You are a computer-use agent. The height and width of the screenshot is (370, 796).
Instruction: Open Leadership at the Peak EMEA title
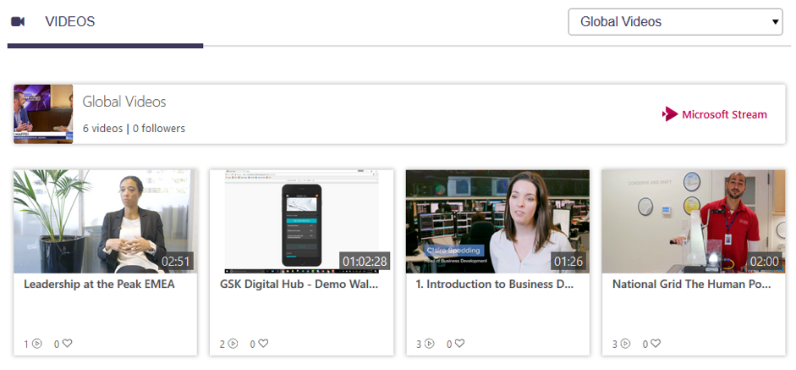(99, 284)
